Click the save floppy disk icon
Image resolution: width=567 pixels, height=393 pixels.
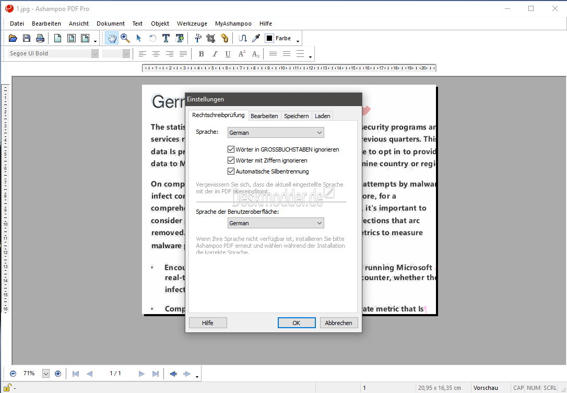click(26, 38)
